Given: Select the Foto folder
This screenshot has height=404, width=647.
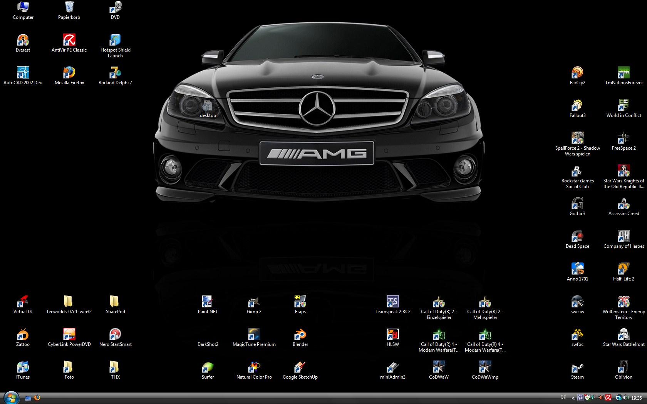Looking at the screenshot, I should pos(69,367).
